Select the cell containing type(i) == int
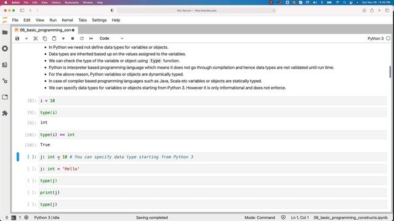394x221 pixels. [212, 135]
